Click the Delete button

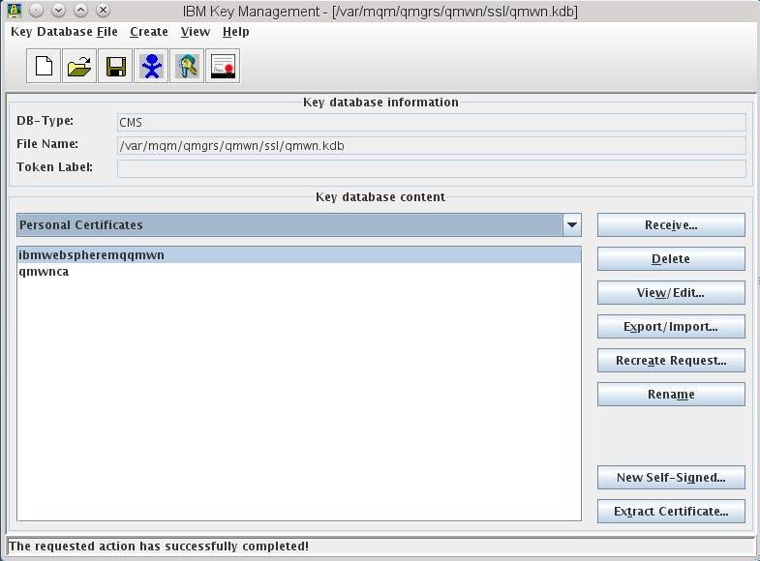(x=671, y=259)
